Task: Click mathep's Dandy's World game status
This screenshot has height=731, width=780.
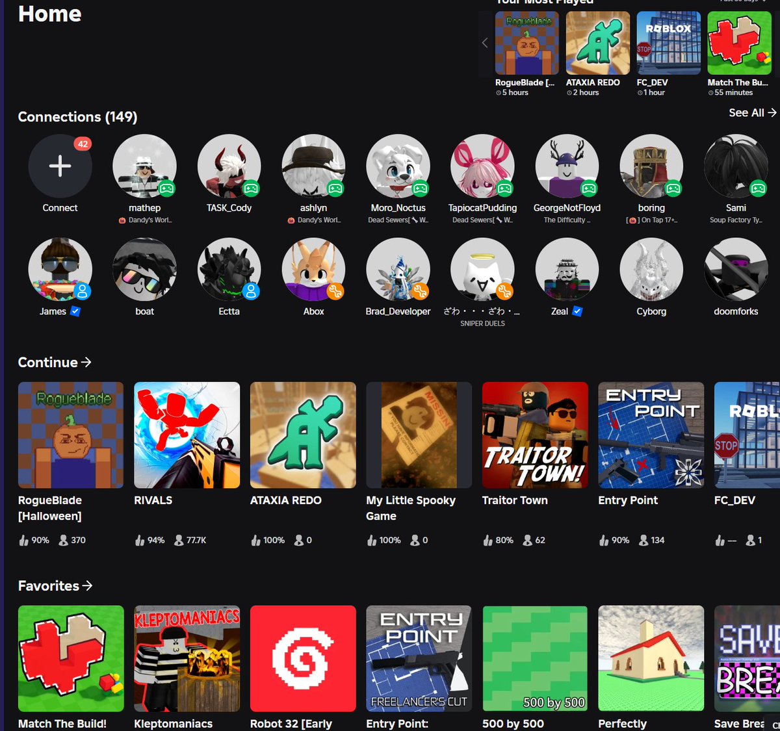Action: coord(145,220)
